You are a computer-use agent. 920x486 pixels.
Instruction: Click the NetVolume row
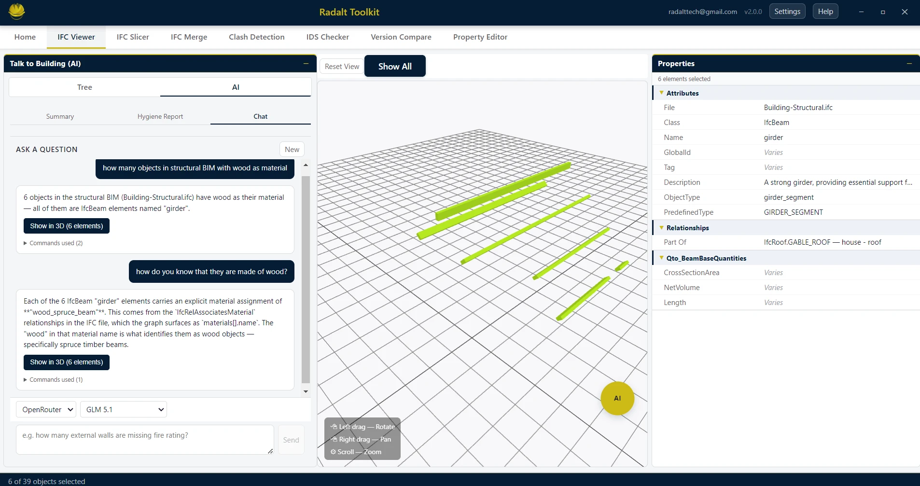[786, 288]
